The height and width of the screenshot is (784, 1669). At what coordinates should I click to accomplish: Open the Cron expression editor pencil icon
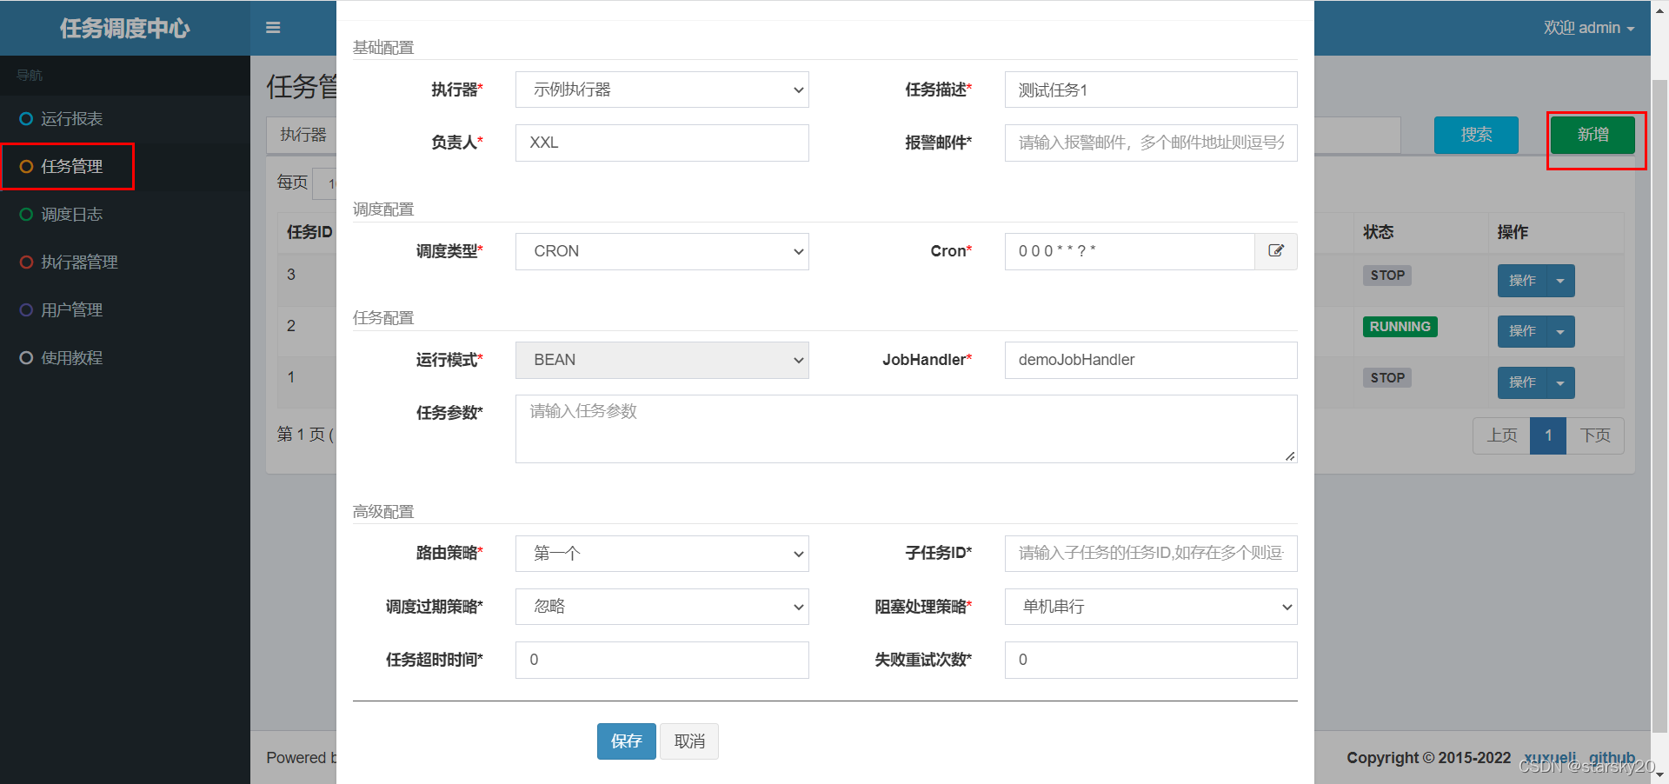pos(1275,251)
